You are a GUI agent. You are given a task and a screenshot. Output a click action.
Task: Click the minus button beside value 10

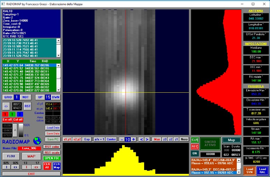pos(122,139)
